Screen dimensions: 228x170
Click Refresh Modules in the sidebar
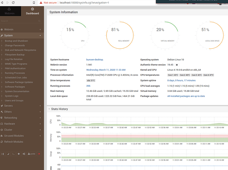pos(14,142)
